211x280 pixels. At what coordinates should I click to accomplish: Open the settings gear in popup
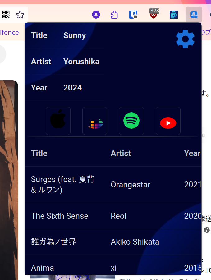185,39
